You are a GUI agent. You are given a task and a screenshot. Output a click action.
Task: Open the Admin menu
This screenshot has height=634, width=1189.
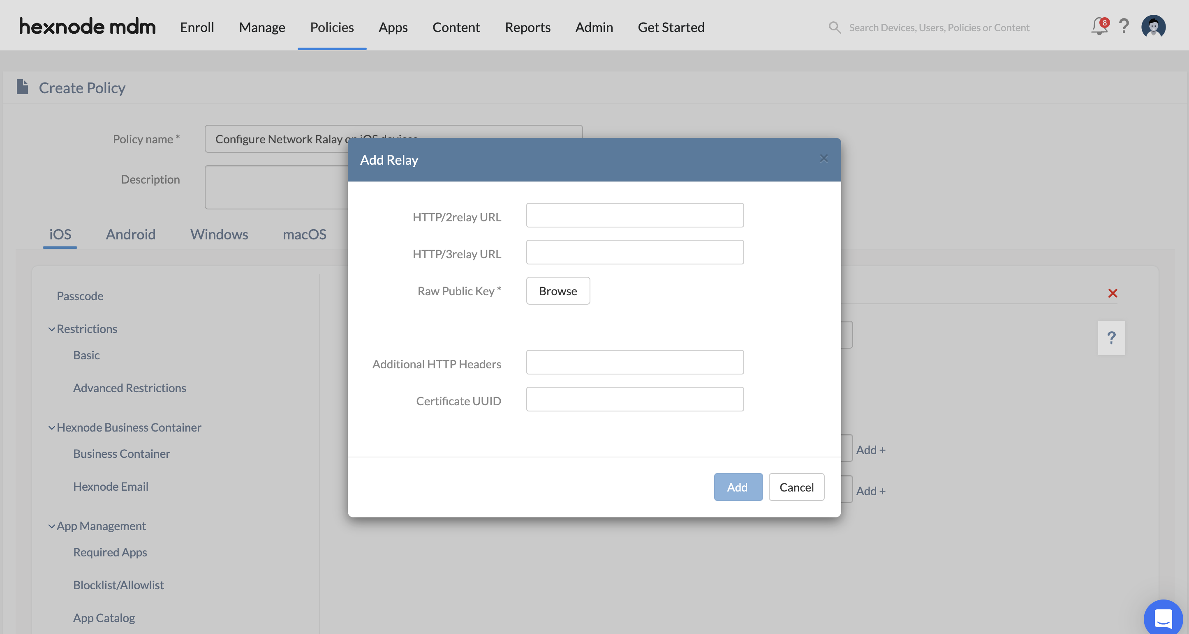pyautogui.click(x=594, y=27)
